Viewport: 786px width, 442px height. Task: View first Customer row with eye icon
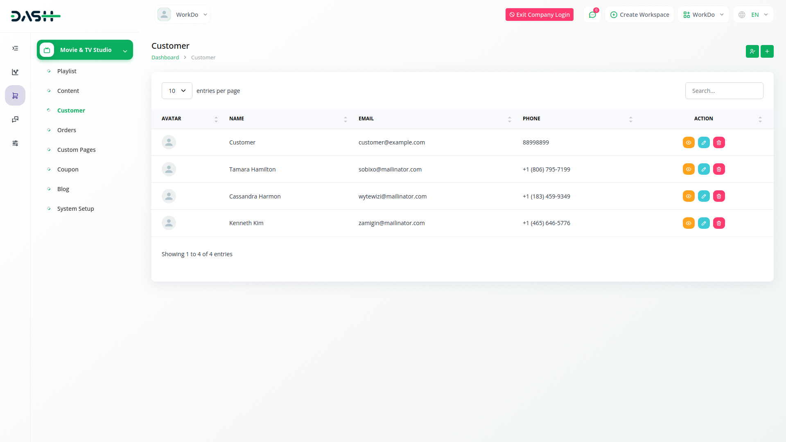(689, 143)
